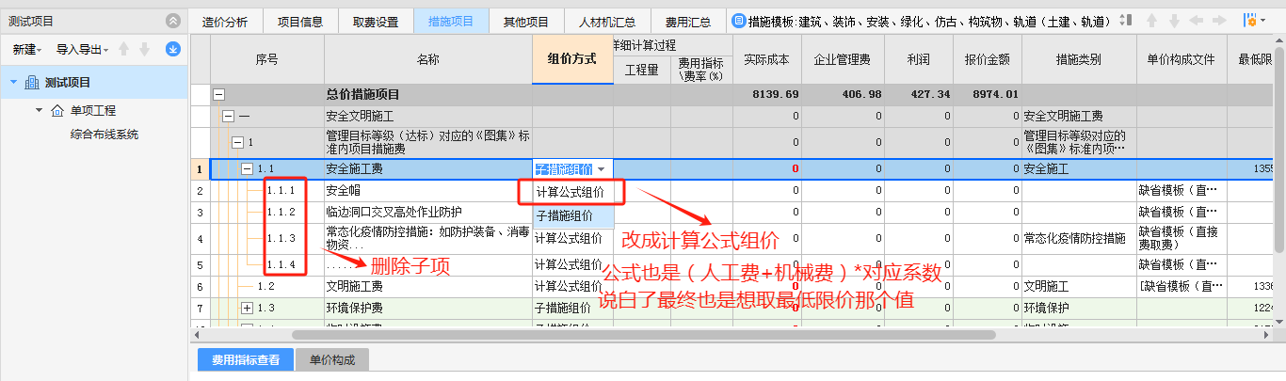The image size is (1286, 381).
Task: Switch to 取费设置 tab
Action: click(376, 21)
